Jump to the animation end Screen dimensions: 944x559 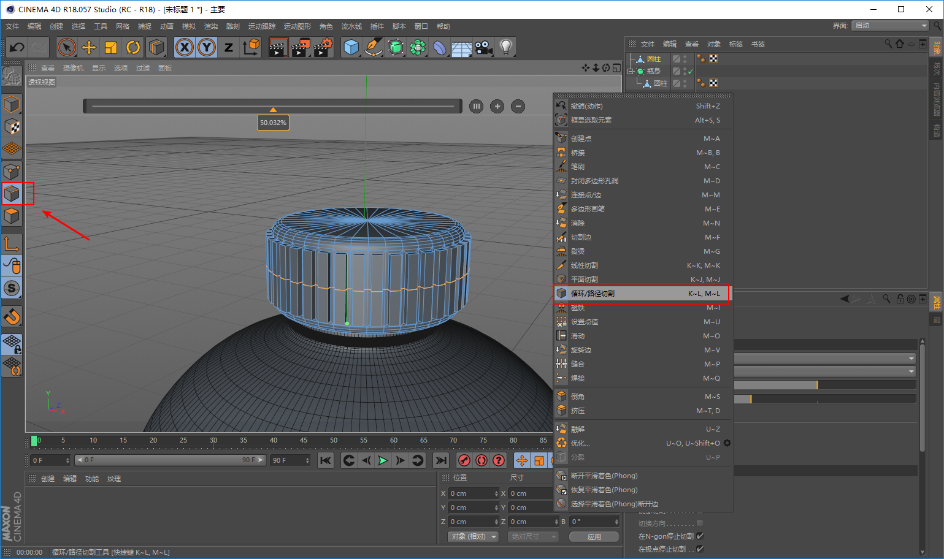pyautogui.click(x=440, y=460)
